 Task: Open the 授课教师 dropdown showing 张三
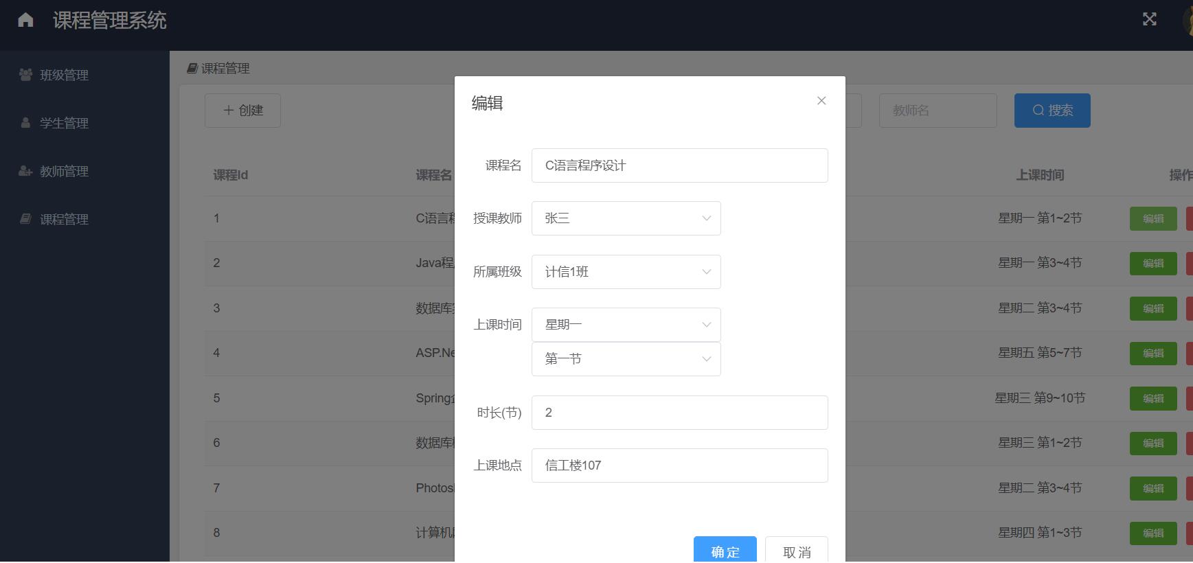(x=626, y=218)
